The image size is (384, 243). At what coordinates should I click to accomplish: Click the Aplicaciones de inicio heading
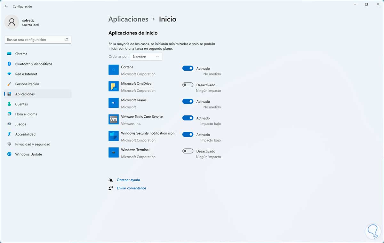(x=133, y=33)
